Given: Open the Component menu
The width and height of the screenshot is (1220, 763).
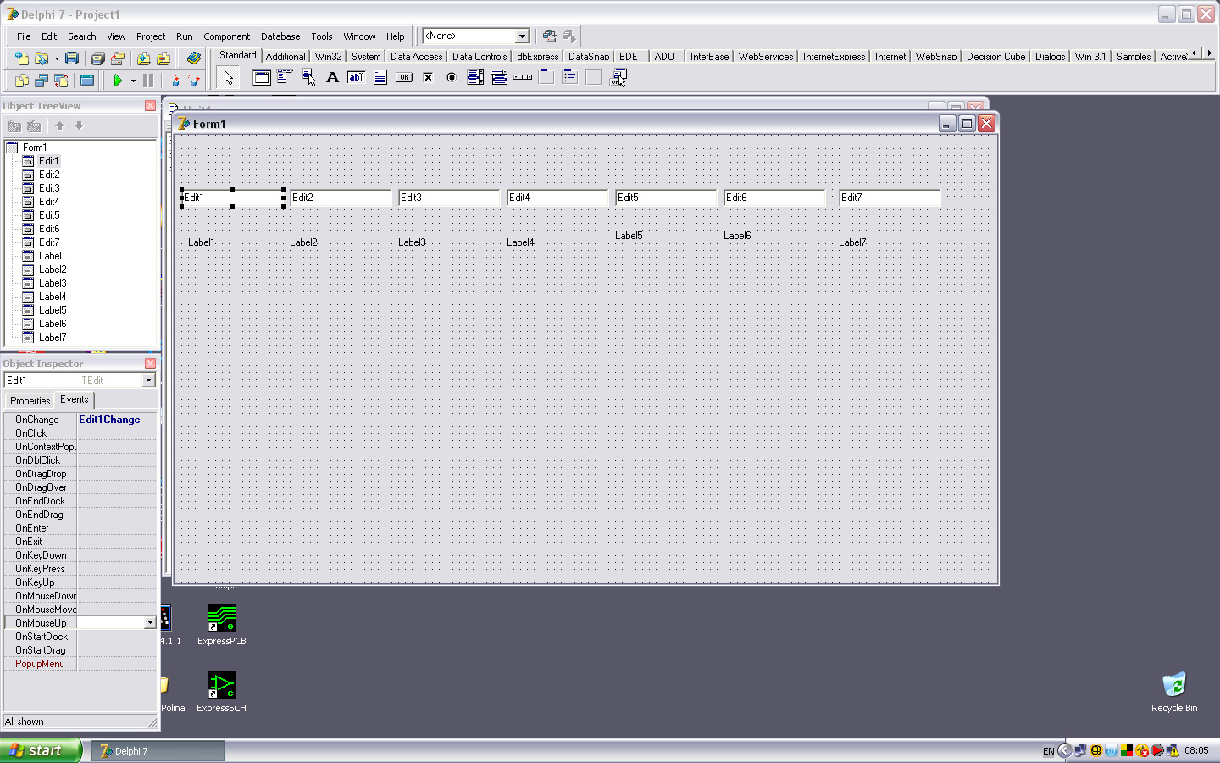Looking at the screenshot, I should coord(226,36).
